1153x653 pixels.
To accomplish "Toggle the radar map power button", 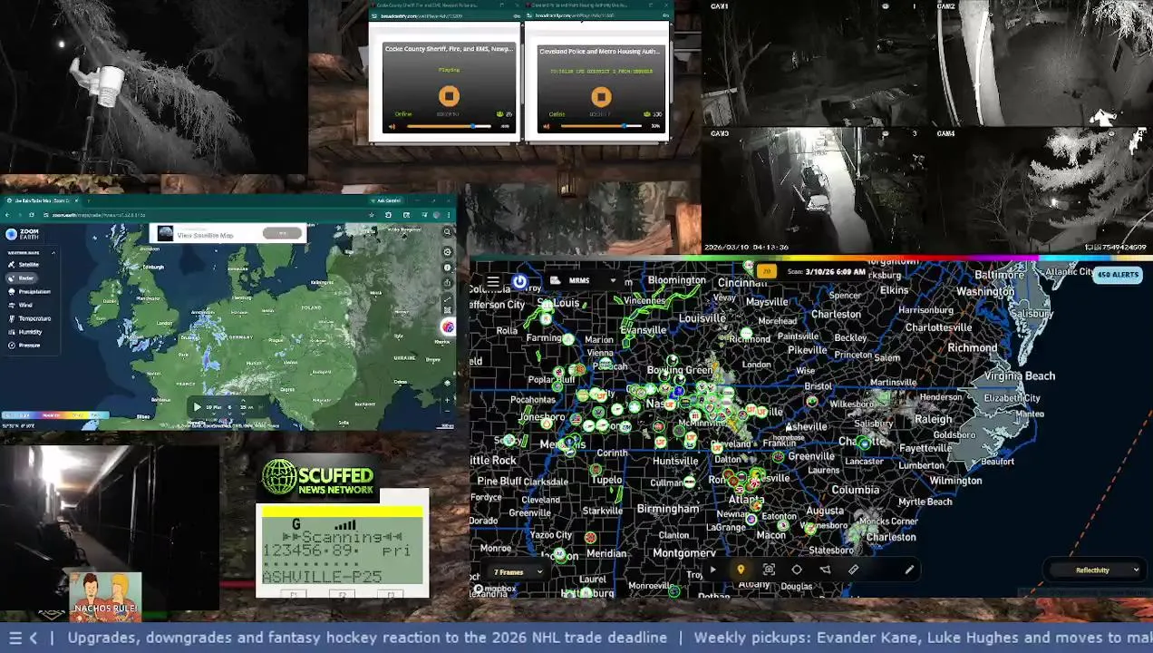I will [x=519, y=281].
